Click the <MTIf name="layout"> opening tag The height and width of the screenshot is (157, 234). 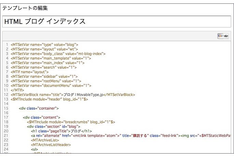click(29, 72)
